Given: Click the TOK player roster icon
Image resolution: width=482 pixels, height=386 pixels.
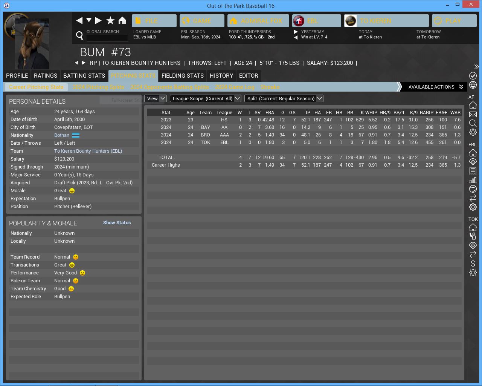Looking at the screenshot, I should point(473,236).
